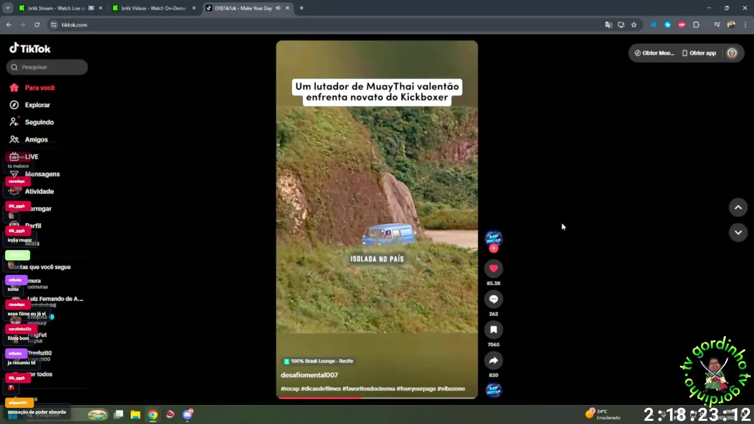Seek using the red video progress bar
The height and width of the screenshot is (424, 754).
point(377,397)
